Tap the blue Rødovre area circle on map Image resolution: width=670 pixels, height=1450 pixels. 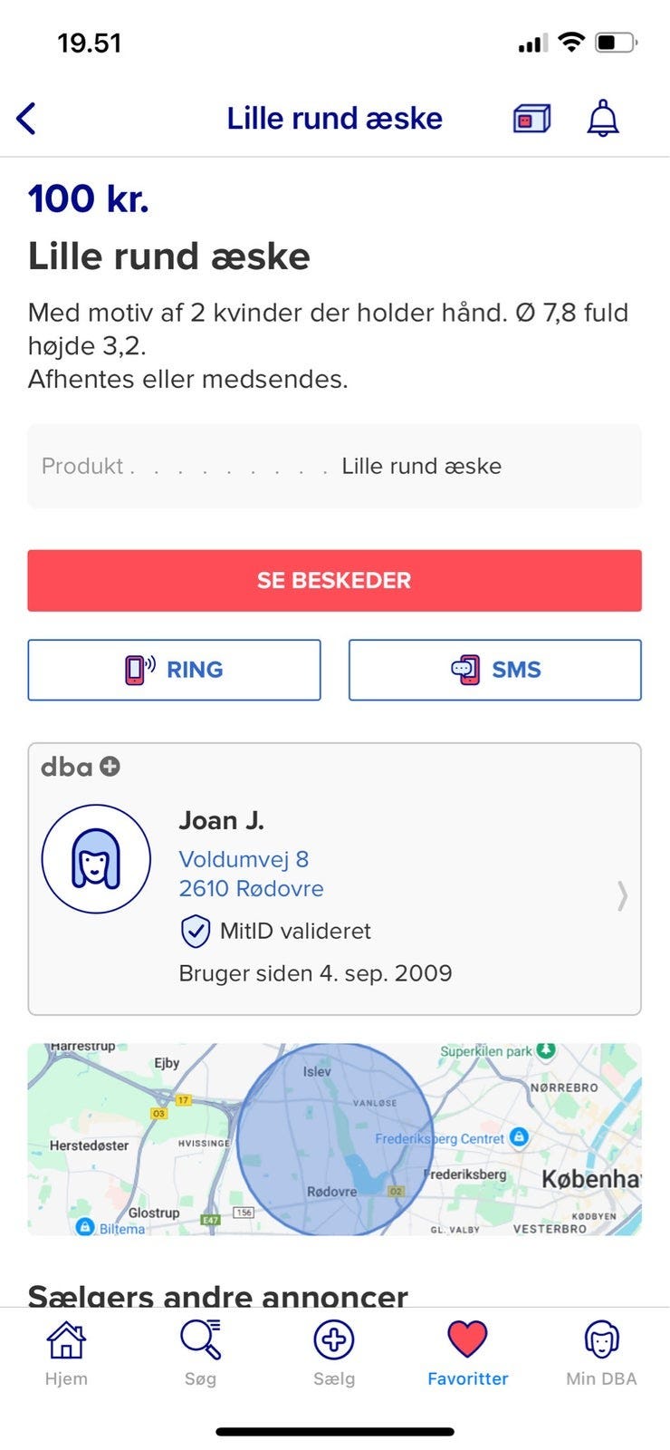(335, 1138)
